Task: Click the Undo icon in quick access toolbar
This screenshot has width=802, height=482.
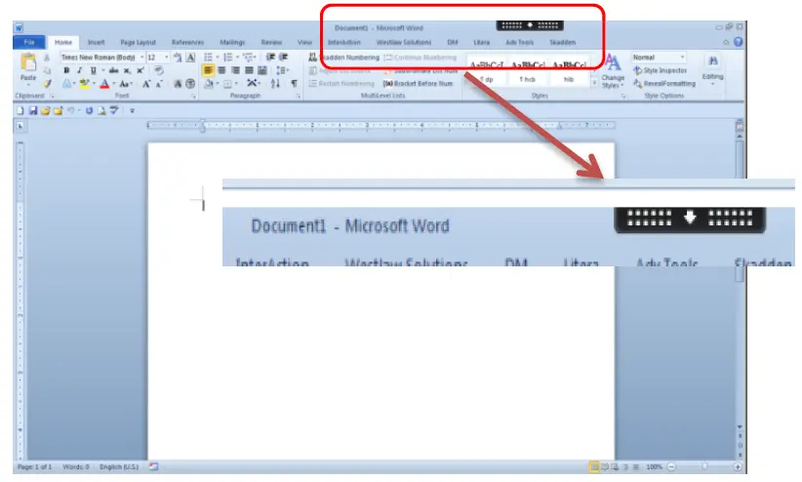Action: (x=71, y=110)
